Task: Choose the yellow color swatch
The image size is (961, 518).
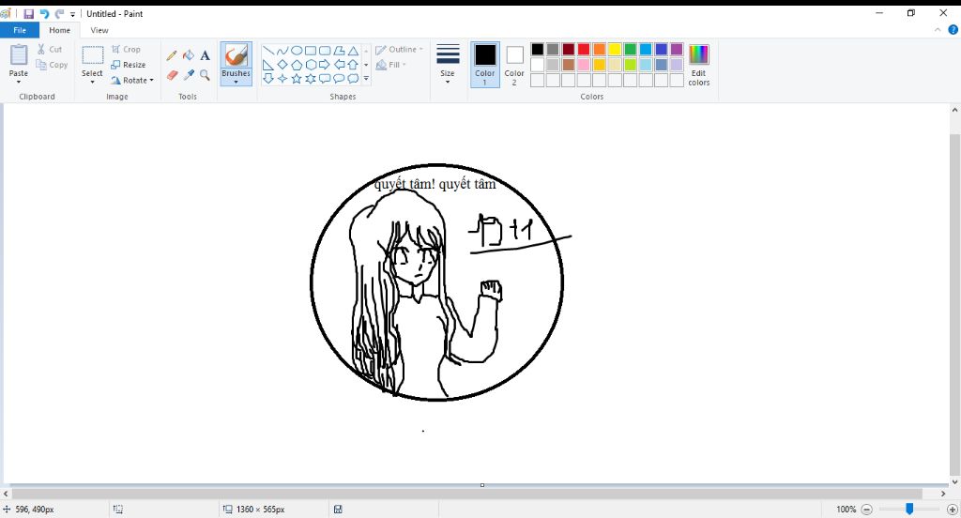Action: [x=615, y=49]
